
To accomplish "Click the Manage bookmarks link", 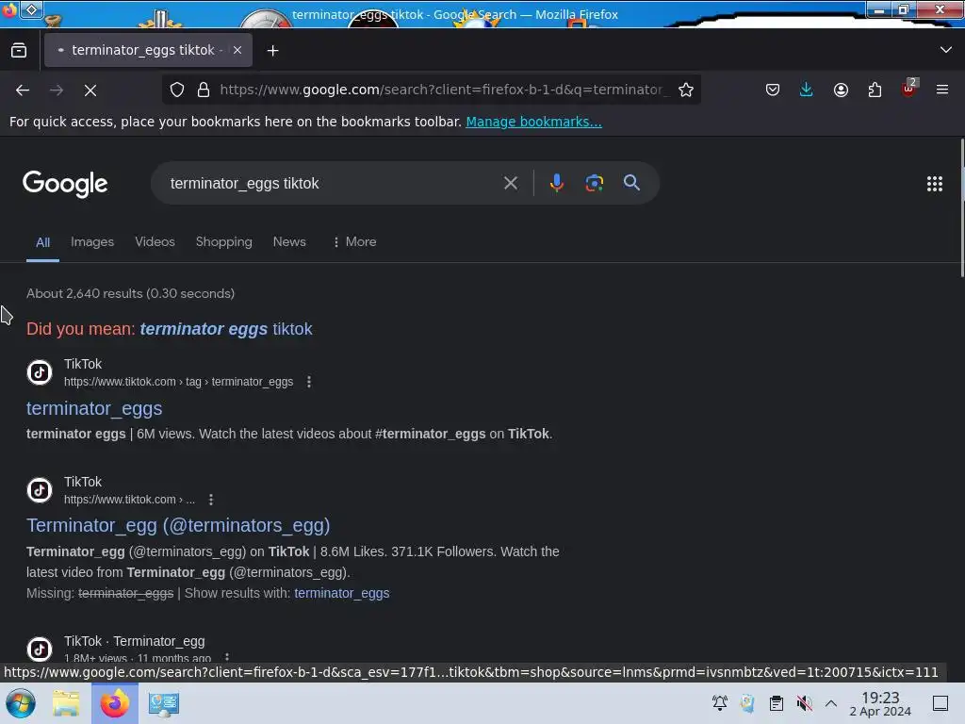I will pos(533,122).
